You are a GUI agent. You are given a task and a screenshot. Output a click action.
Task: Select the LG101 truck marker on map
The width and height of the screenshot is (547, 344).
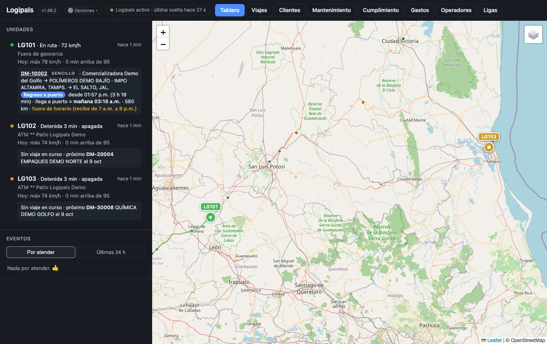click(x=210, y=217)
